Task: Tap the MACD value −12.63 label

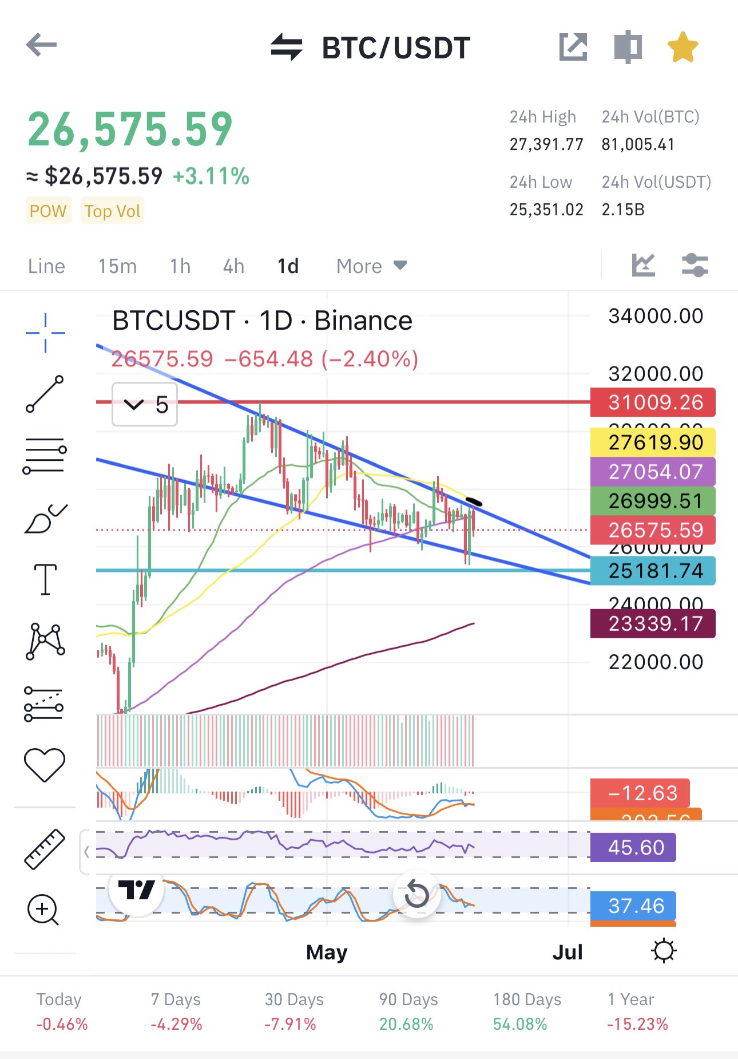Action: (640, 793)
